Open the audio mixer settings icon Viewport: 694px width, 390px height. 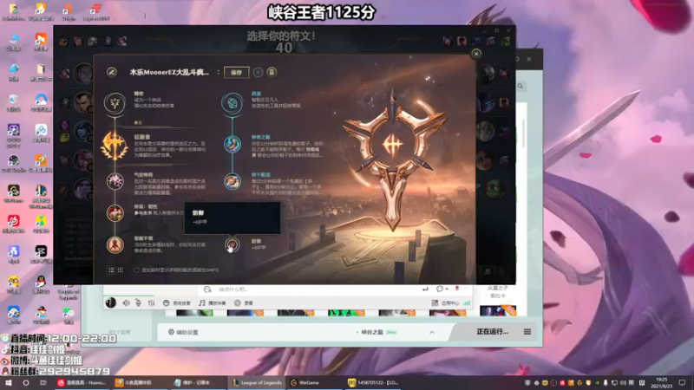[151, 302]
